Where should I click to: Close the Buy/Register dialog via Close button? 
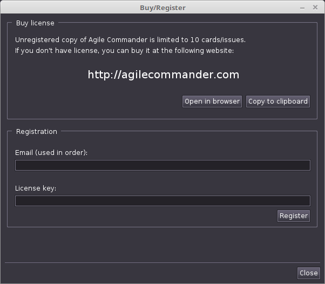309,273
